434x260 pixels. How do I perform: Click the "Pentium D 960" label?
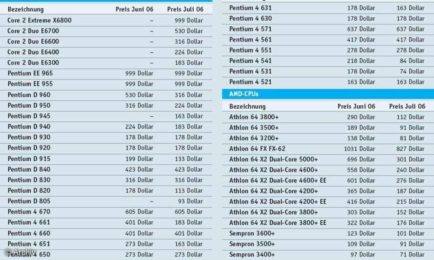(x=29, y=95)
